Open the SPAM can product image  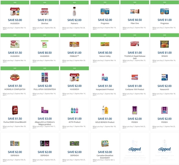(165, 44)
